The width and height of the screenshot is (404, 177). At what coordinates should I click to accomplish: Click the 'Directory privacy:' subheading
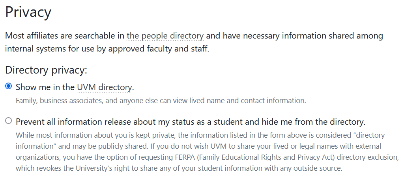pyautogui.click(x=46, y=70)
